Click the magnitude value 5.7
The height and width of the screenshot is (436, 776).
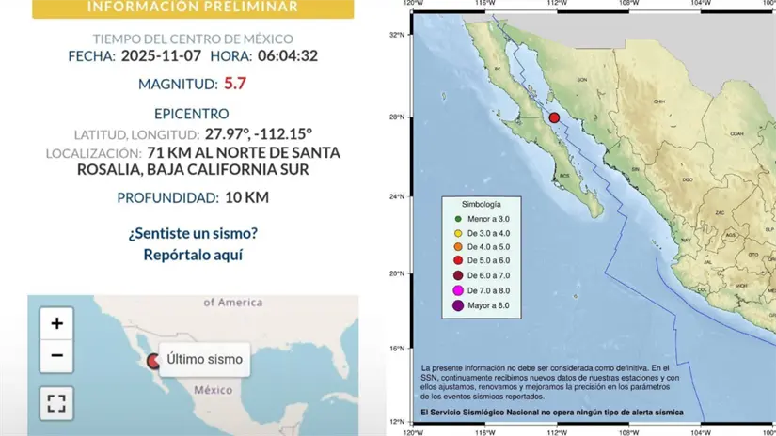tap(235, 84)
